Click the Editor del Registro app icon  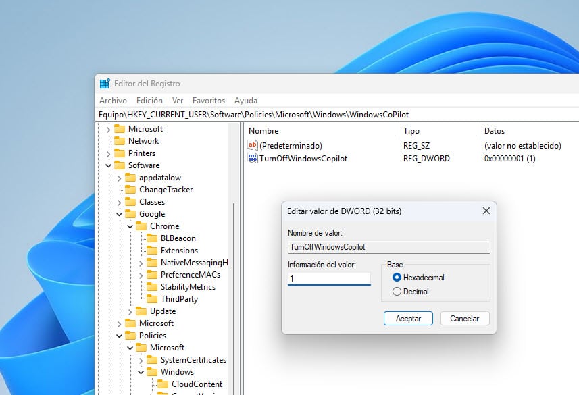pos(105,84)
